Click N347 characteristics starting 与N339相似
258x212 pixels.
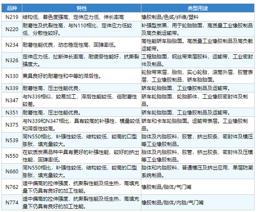[79, 100]
